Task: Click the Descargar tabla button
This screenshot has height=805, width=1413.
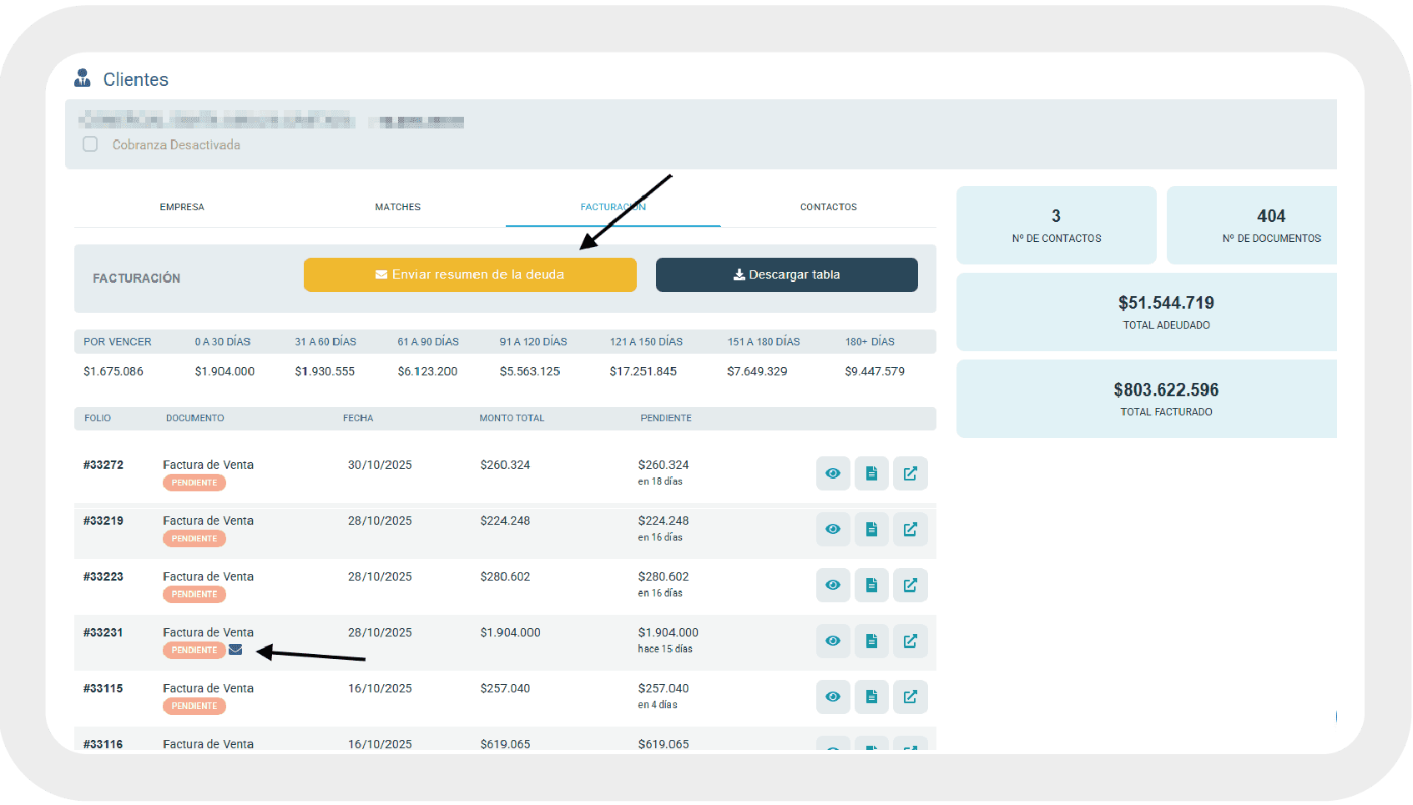Action: point(787,274)
